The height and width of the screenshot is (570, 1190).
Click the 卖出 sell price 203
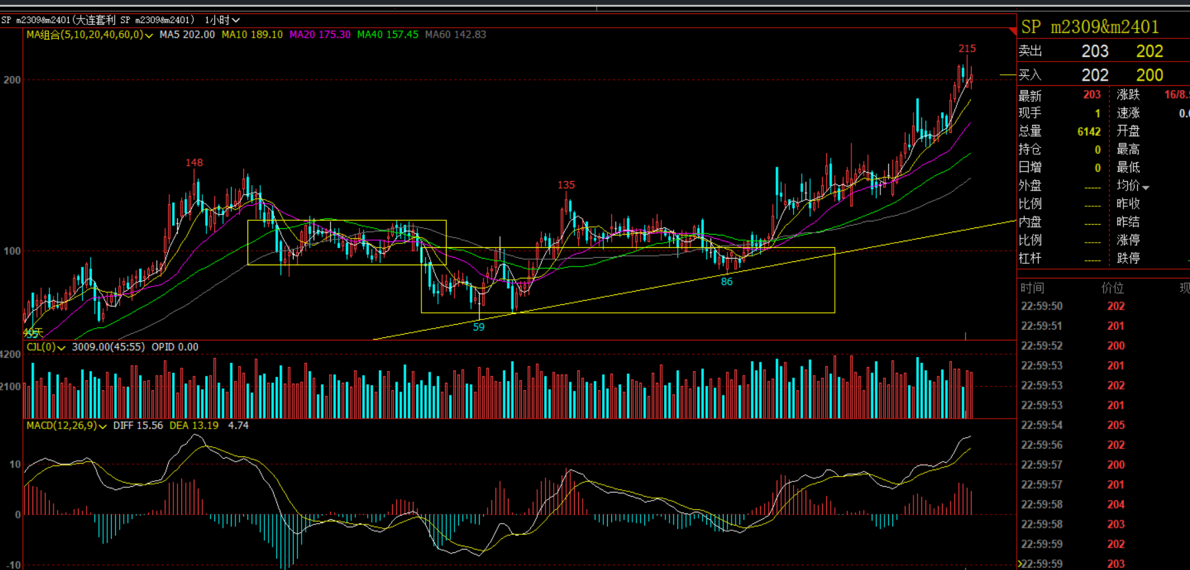coord(1094,52)
